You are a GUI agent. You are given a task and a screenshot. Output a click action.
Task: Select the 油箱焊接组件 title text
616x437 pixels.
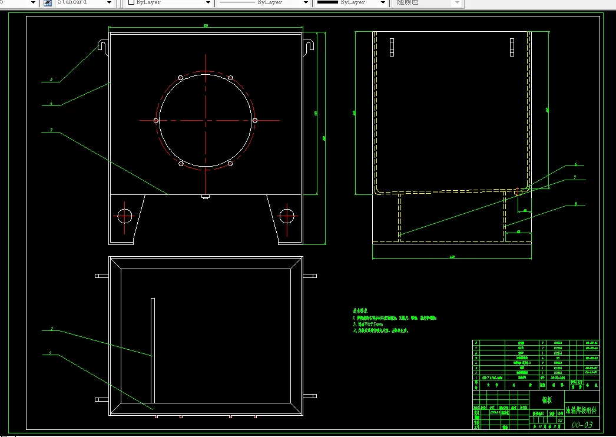(x=581, y=410)
